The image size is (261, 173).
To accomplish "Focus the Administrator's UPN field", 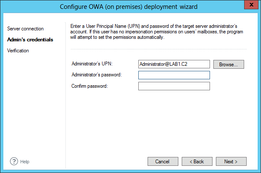I will [x=174, y=64].
